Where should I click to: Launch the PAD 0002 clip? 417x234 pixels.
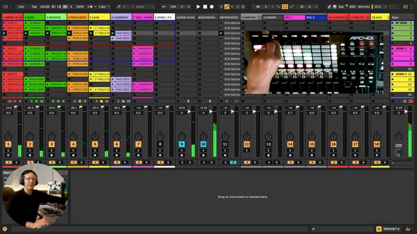pyautogui.click(x=113, y=38)
